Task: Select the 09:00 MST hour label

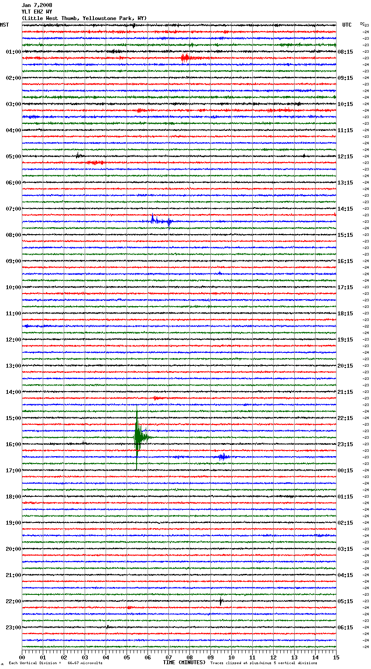Action: point(13,261)
